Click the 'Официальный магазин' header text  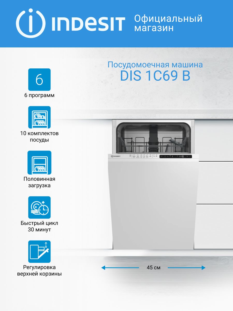coord(168,23)
